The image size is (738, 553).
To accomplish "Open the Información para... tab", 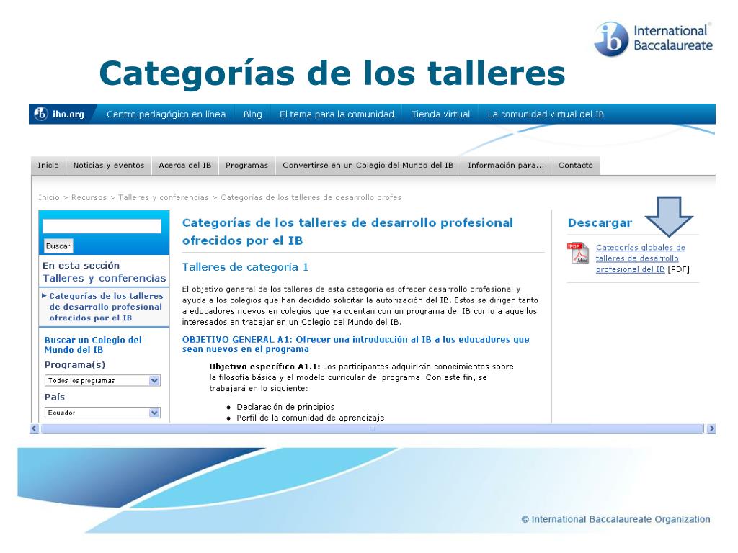I will click(506, 166).
